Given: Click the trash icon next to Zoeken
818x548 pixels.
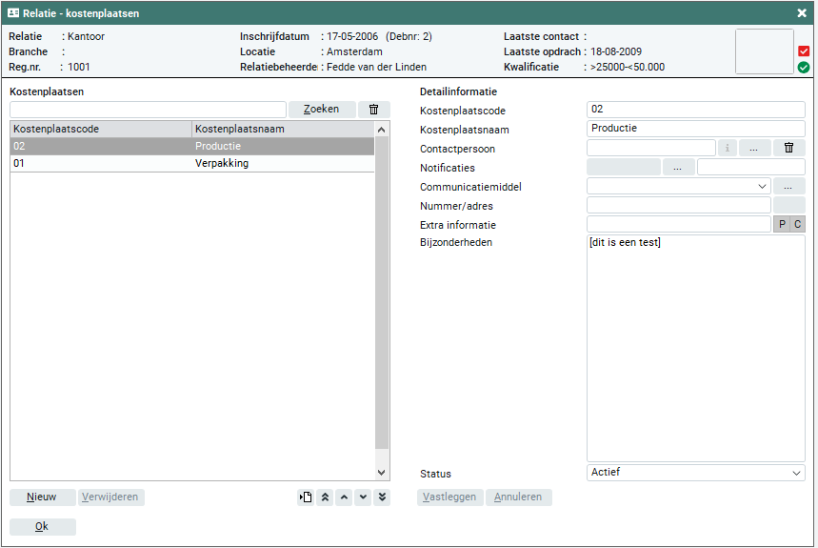Looking at the screenshot, I should click(373, 110).
